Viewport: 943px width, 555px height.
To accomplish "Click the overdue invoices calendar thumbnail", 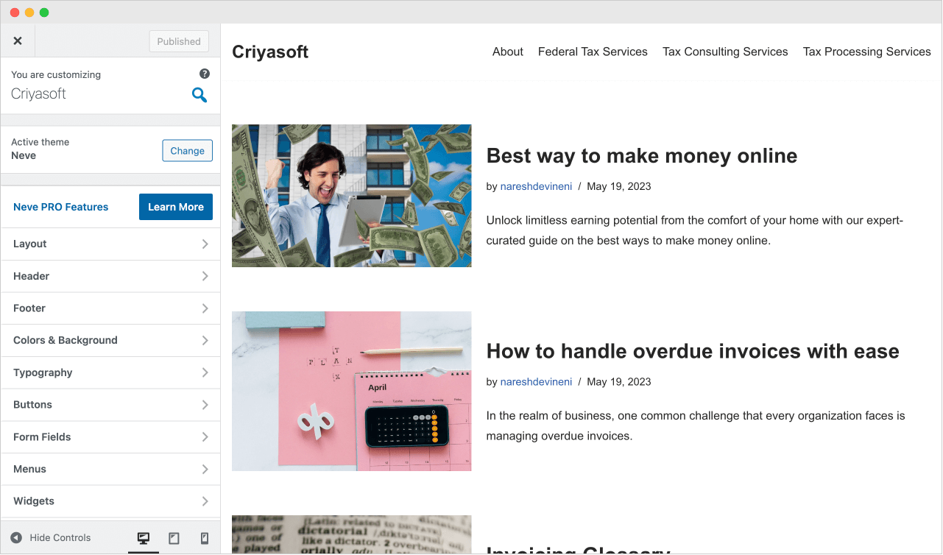I will point(352,391).
